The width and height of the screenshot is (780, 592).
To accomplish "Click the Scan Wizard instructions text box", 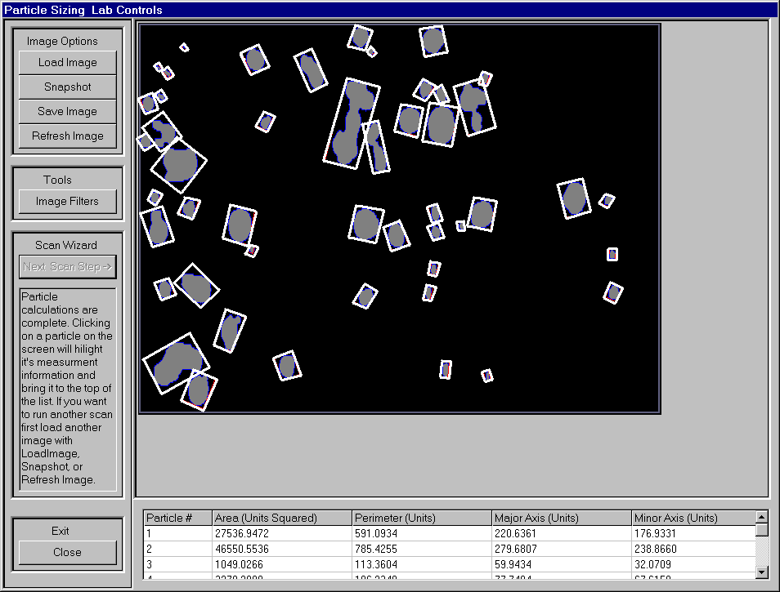I will [x=68, y=388].
